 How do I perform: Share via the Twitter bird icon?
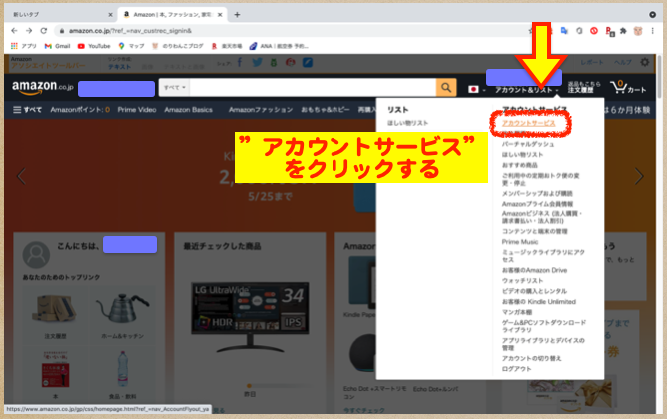pos(257,63)
